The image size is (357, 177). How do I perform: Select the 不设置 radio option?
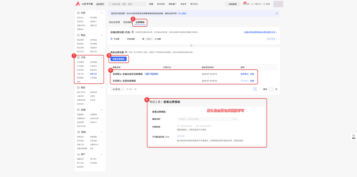click(x=112, y=39)
